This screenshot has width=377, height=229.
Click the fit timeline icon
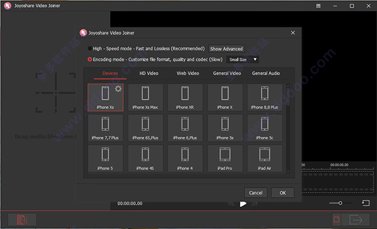coord(366,203)
